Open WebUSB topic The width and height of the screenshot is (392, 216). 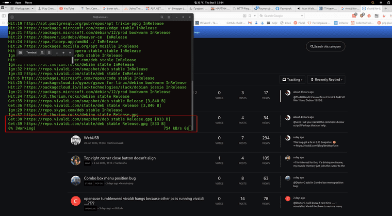91,138
